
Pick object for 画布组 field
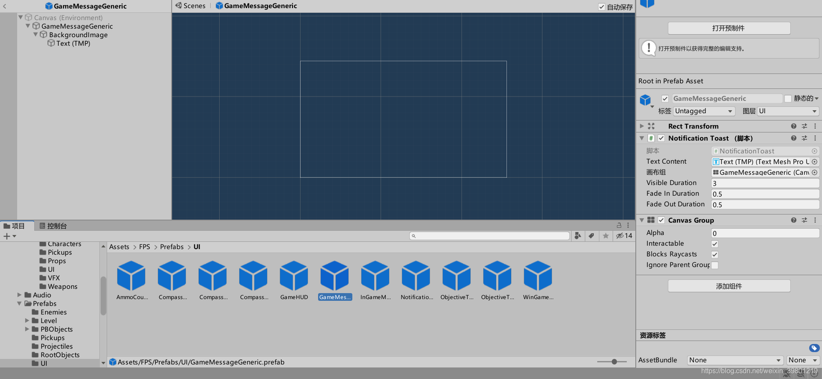[815, 172]
